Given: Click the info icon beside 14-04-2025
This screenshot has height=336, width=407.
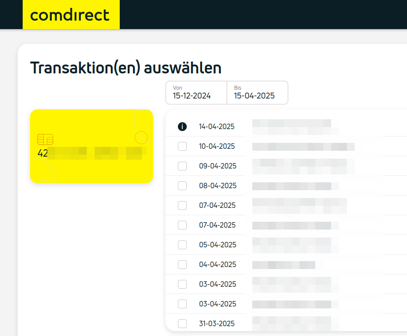Looking at the screenshot, I should point(182,127).
